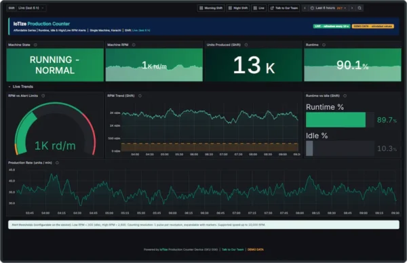The height and width of the screenshot is (263, 407).
Task: Shift the time range forward with right arrow
Action: click(x=352, y=8)
